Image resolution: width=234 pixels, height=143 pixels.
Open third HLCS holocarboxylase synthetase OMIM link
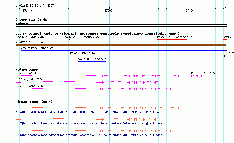89,135
